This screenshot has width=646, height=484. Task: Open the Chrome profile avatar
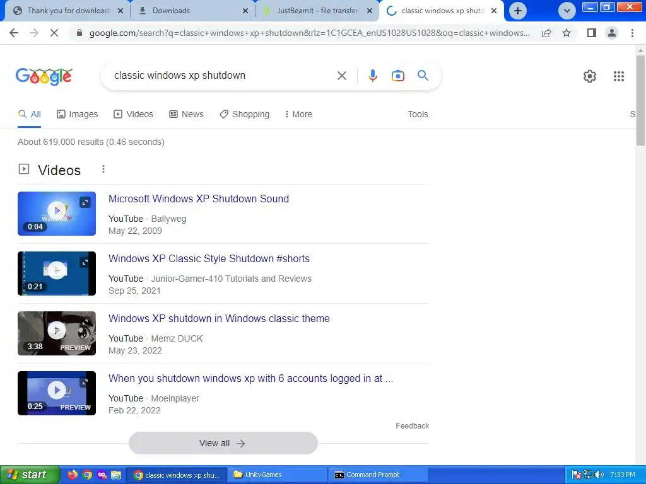pyautogui.click(x=612, y=33)
